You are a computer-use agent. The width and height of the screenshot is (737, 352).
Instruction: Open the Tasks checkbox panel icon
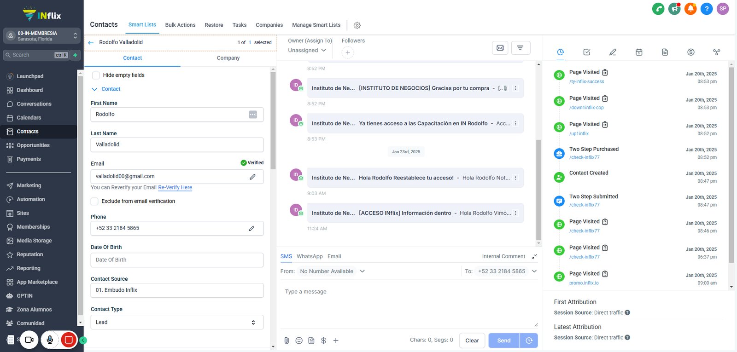(587, 52)
